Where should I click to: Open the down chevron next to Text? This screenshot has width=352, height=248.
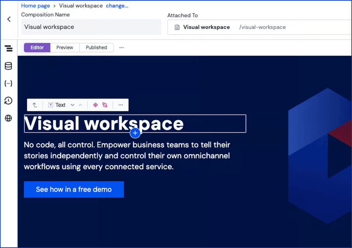pos(72,105)
